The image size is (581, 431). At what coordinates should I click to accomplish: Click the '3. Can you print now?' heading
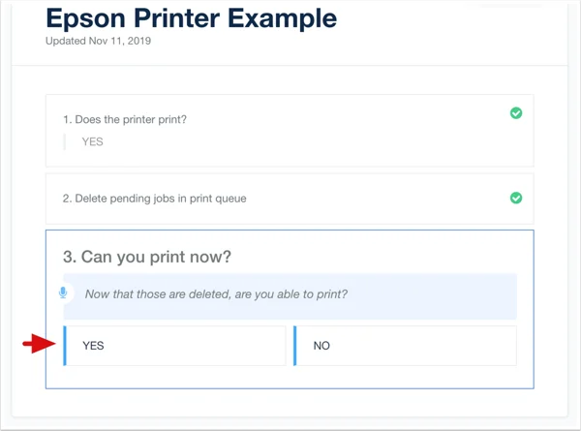[147, 257]
